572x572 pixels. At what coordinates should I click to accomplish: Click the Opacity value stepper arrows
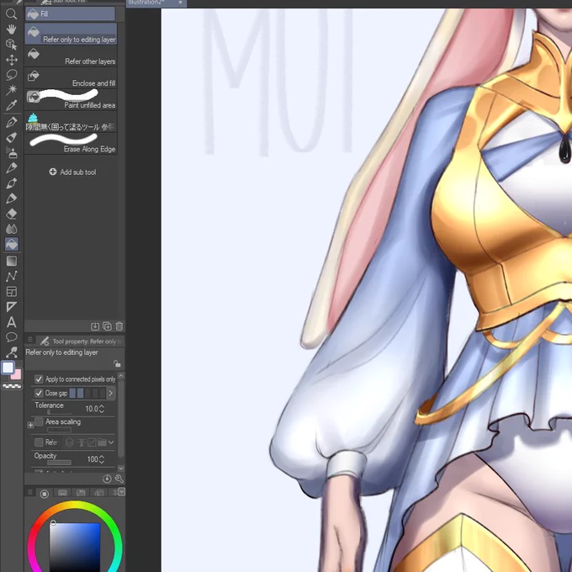pos(102,459)
